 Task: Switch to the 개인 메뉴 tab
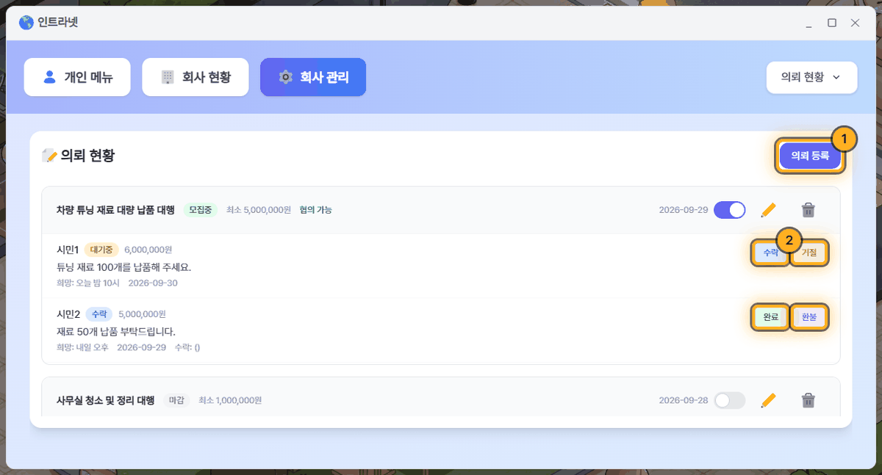pyautogui.click(x=77, y=77)
